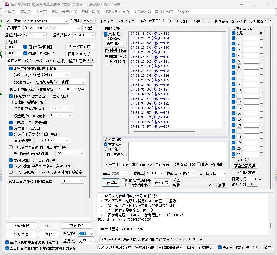Switch to the EEPROM文件 tab

(x=125, y=21)
